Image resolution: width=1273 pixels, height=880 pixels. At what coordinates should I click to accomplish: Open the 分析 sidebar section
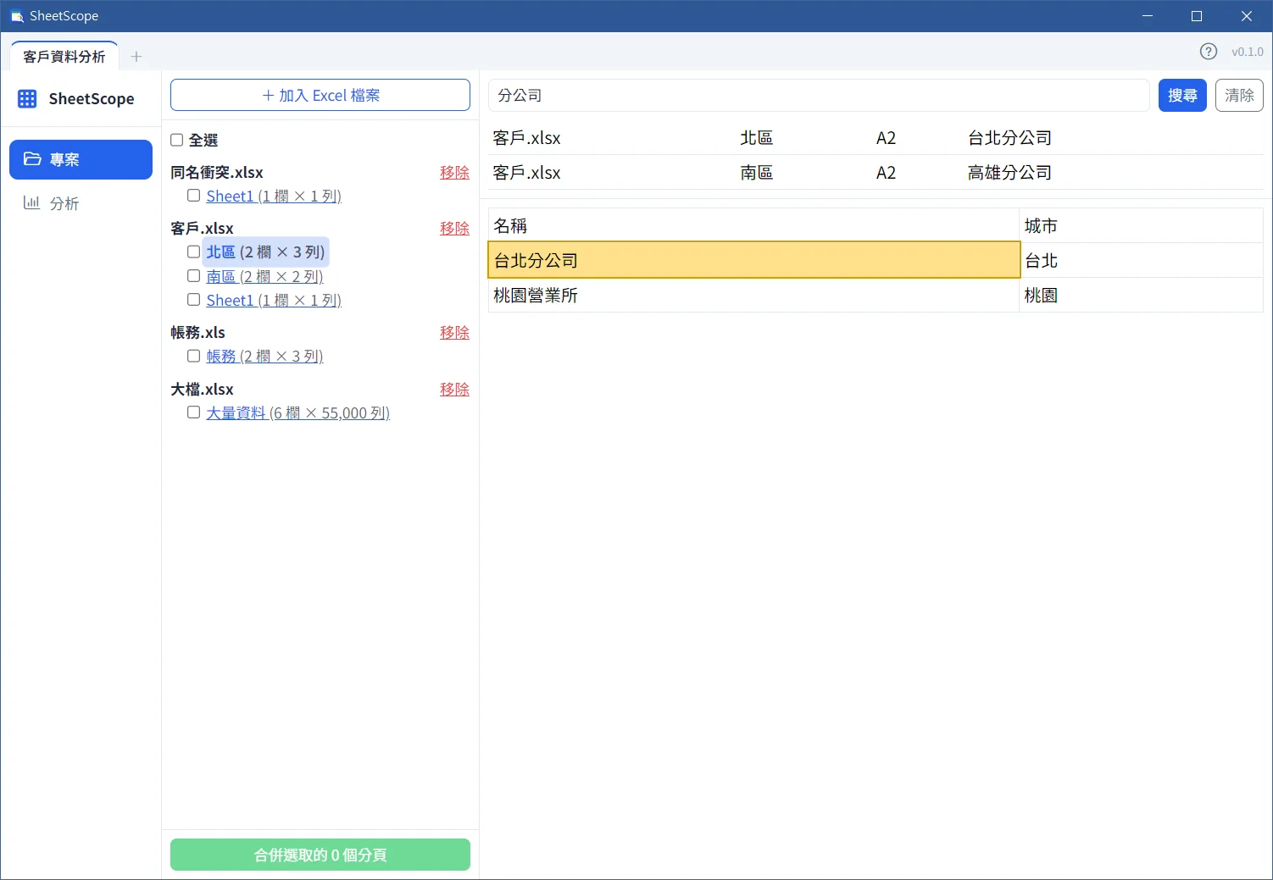coord(81,203)
